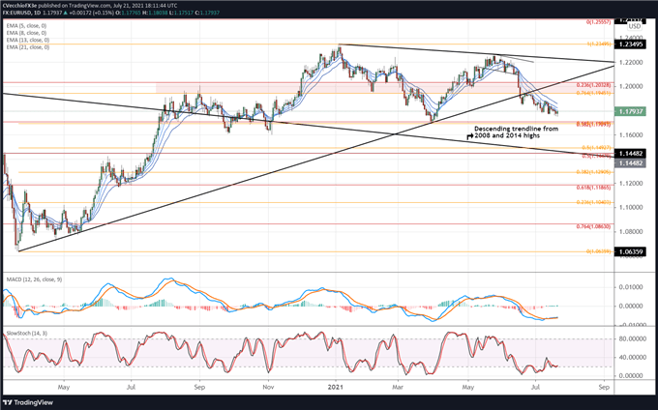Click the gray 1.14482 price label

click(630, 163)
